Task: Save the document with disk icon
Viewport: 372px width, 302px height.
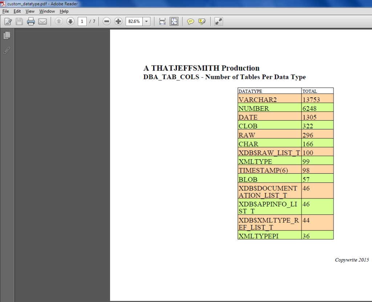Action: (x=19, y=21)
